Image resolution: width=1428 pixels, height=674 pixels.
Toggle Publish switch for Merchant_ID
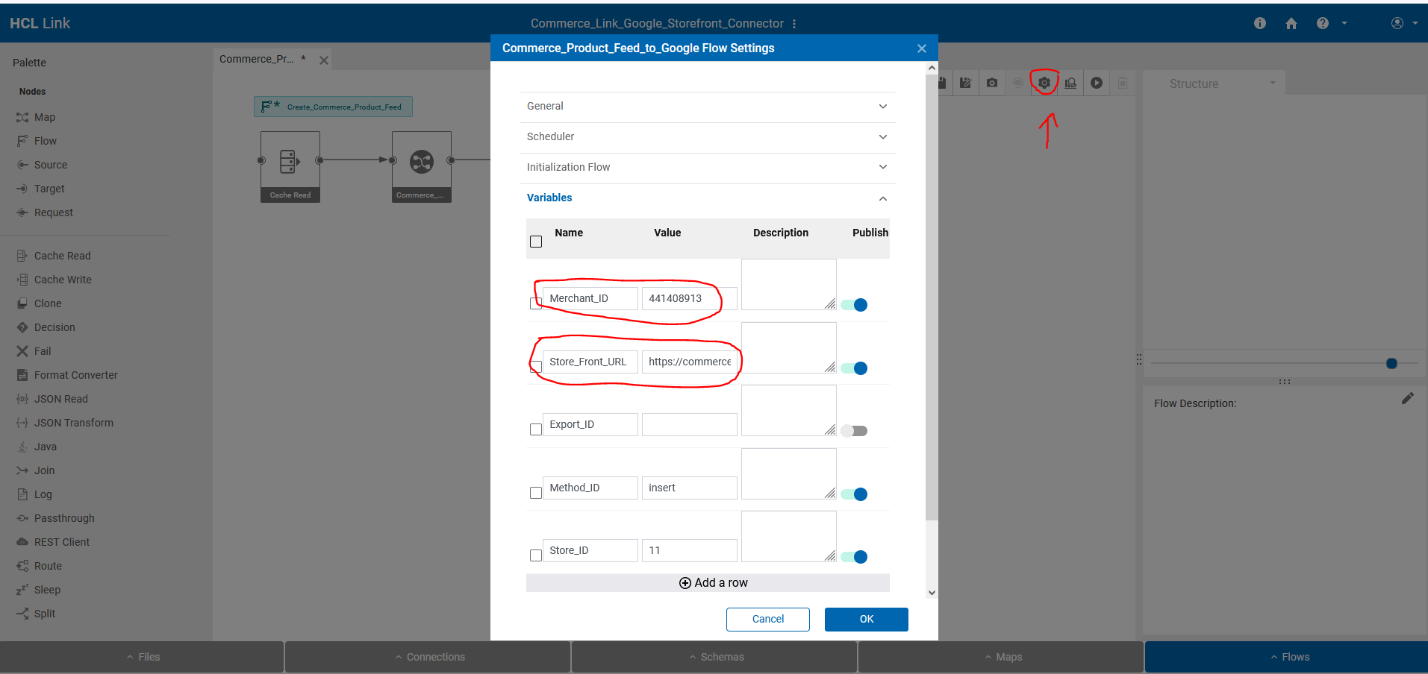[854, 305]
